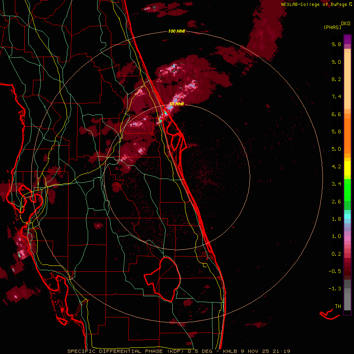The image size is (354, 354).
Task: Click the 100 NMI range ring label
Action: [177, 31]
